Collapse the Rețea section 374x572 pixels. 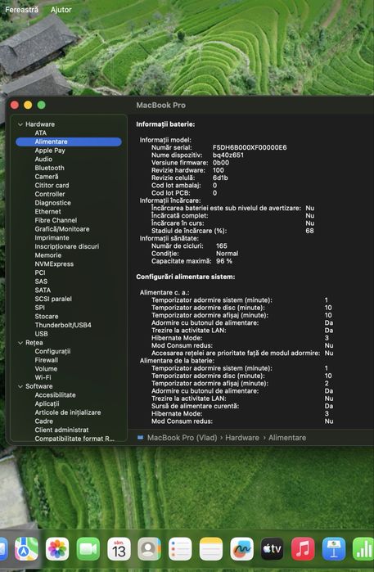20,343
